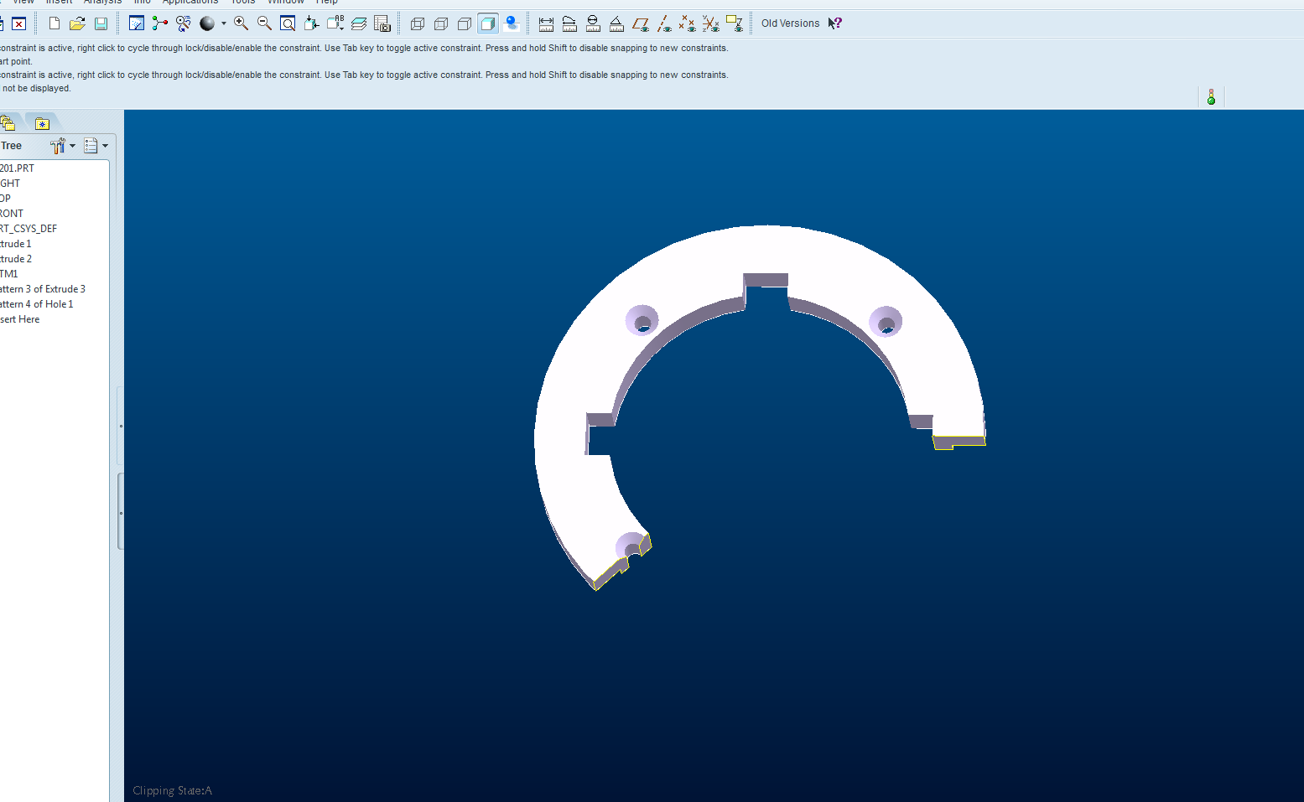This screenshot has width=1304, height=802.
Task: Select the FRONT datum plane in tree
Action: (x=12, y=214)
